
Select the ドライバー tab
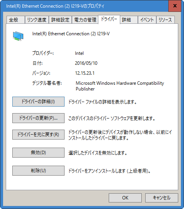[109, 19]
